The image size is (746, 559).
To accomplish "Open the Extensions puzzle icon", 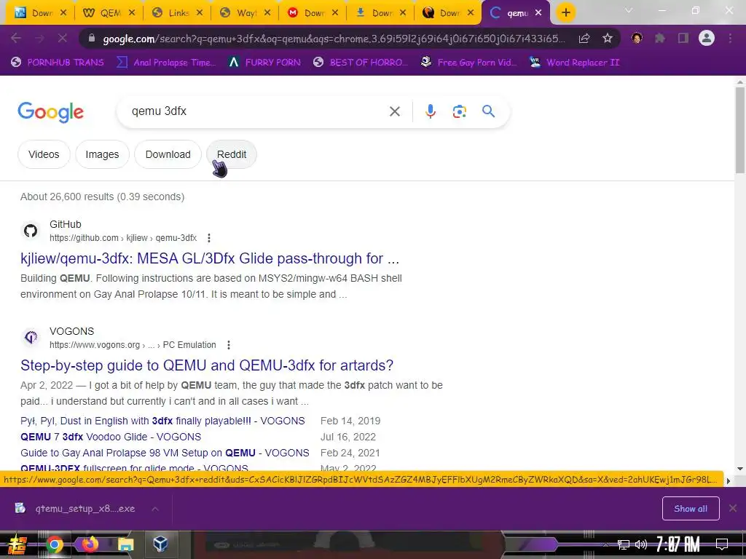I will [660, 38].
